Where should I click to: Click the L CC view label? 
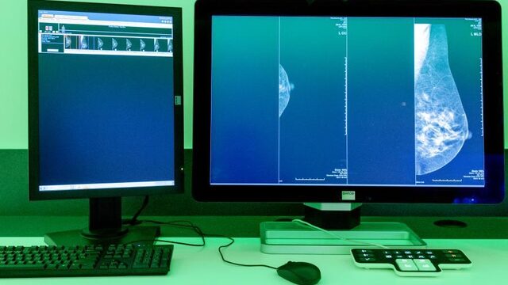point(342,33)
